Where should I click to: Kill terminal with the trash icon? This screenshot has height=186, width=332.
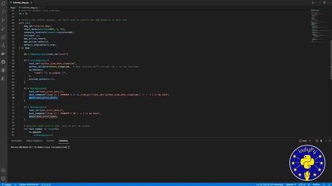click(x=321, y=141)
